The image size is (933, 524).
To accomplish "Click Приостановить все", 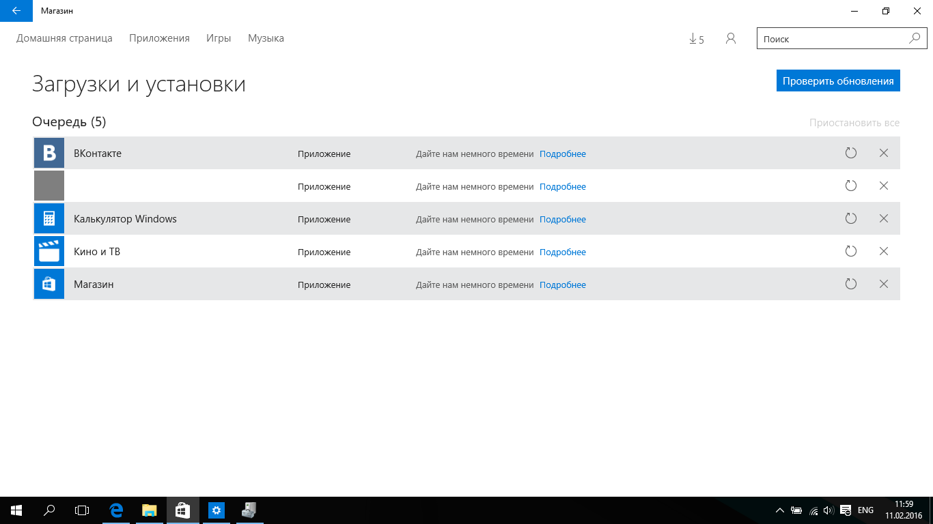I will 854,123.
